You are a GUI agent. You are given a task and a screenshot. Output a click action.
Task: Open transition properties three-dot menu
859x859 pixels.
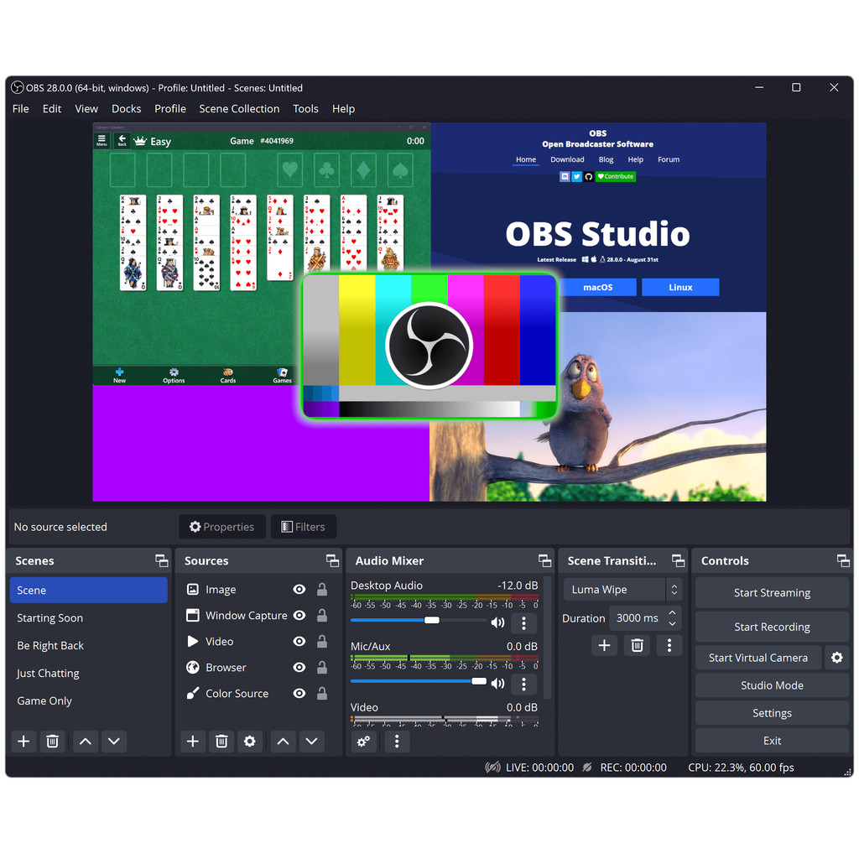pyautogui.click(x=669, y=645)
